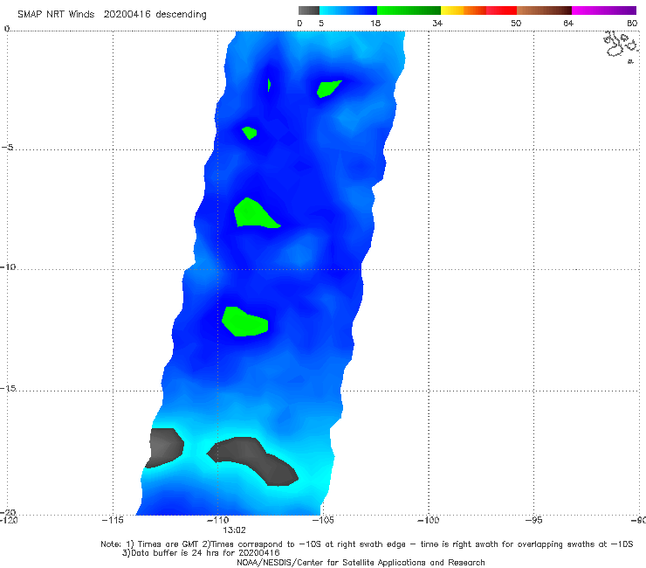Image resolution: width=646 pixels, height=568 pixels.
Task: Click the longitude label '-115'
Action: (x=113, y=520)
